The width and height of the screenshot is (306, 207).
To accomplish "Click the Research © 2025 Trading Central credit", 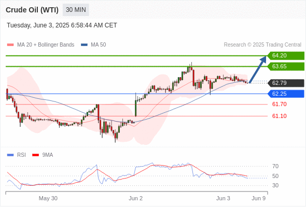I will (262, 45).
